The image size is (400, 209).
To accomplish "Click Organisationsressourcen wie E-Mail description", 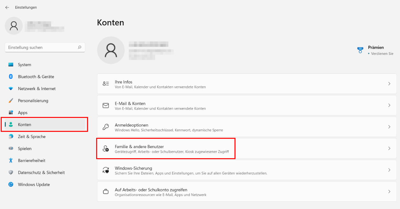I will coord(161,195).
